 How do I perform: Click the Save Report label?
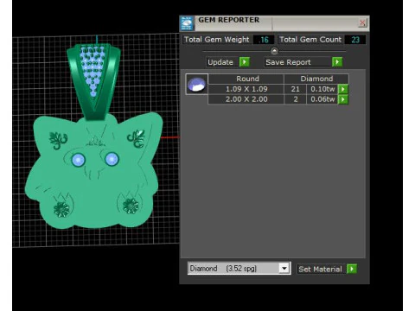pos(288,62)
